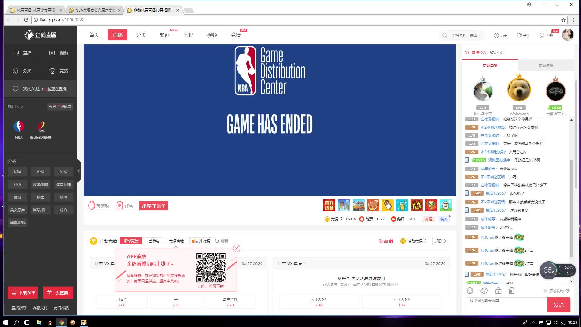Viewport: 581px width, 327px height.
Task: Open the chat gift-filter settings gear
Action: pyautogui.click(x=567, y=291)
